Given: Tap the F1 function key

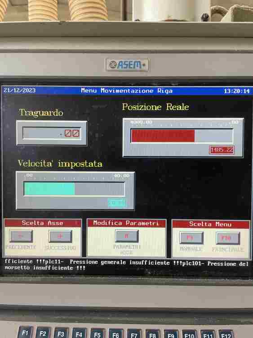Looking at the screenshot, I should click(25, 333).
